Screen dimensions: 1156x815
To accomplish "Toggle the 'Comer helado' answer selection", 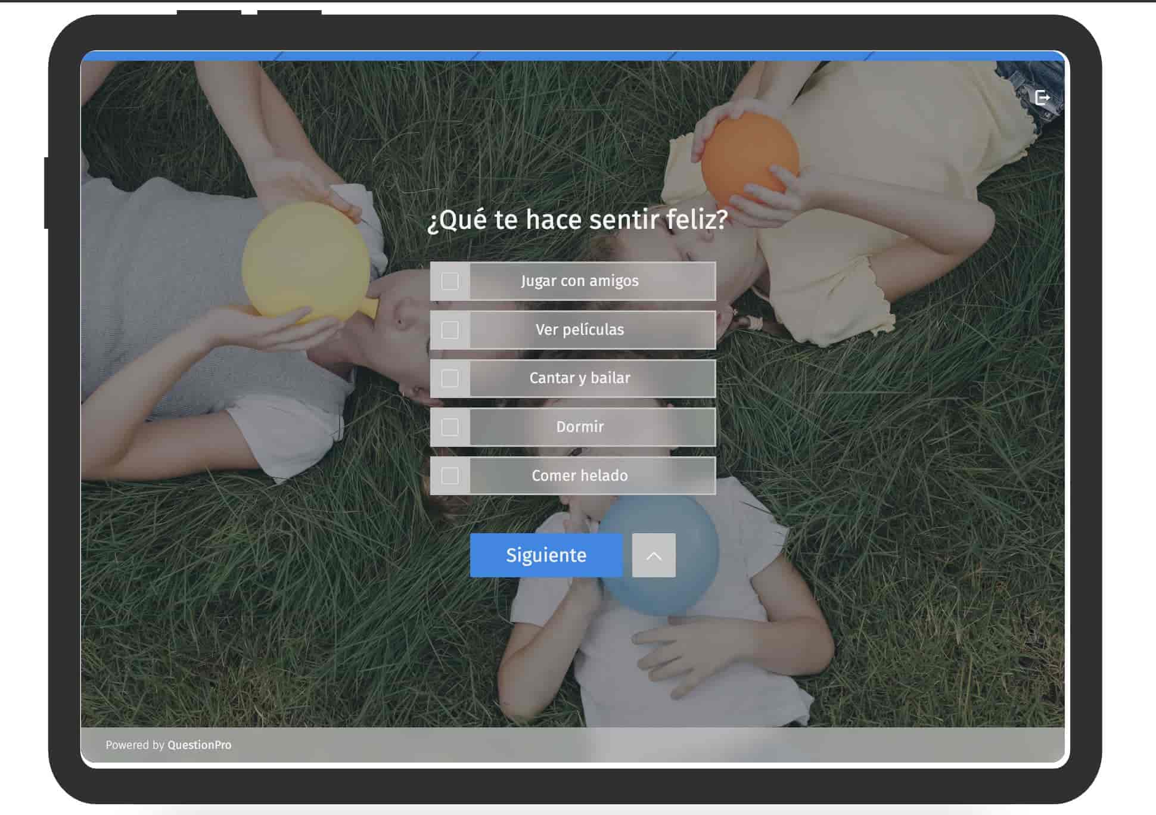I will click(x=579, y=475).
